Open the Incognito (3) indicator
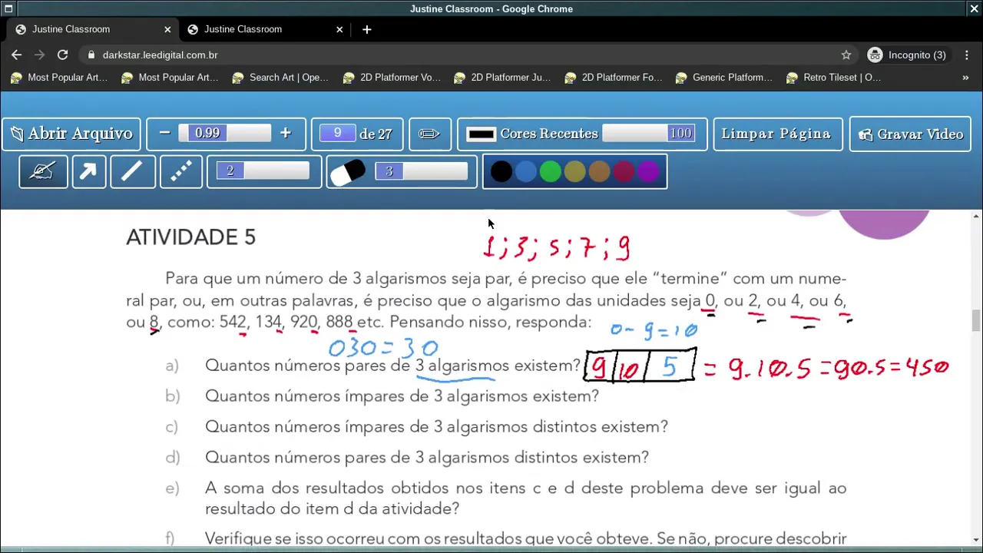The image size is (983, 553). (906, 55)
